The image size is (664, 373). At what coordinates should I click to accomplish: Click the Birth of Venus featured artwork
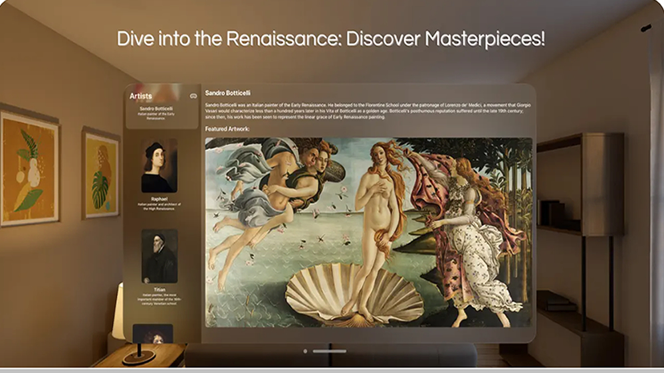point(368,232)
